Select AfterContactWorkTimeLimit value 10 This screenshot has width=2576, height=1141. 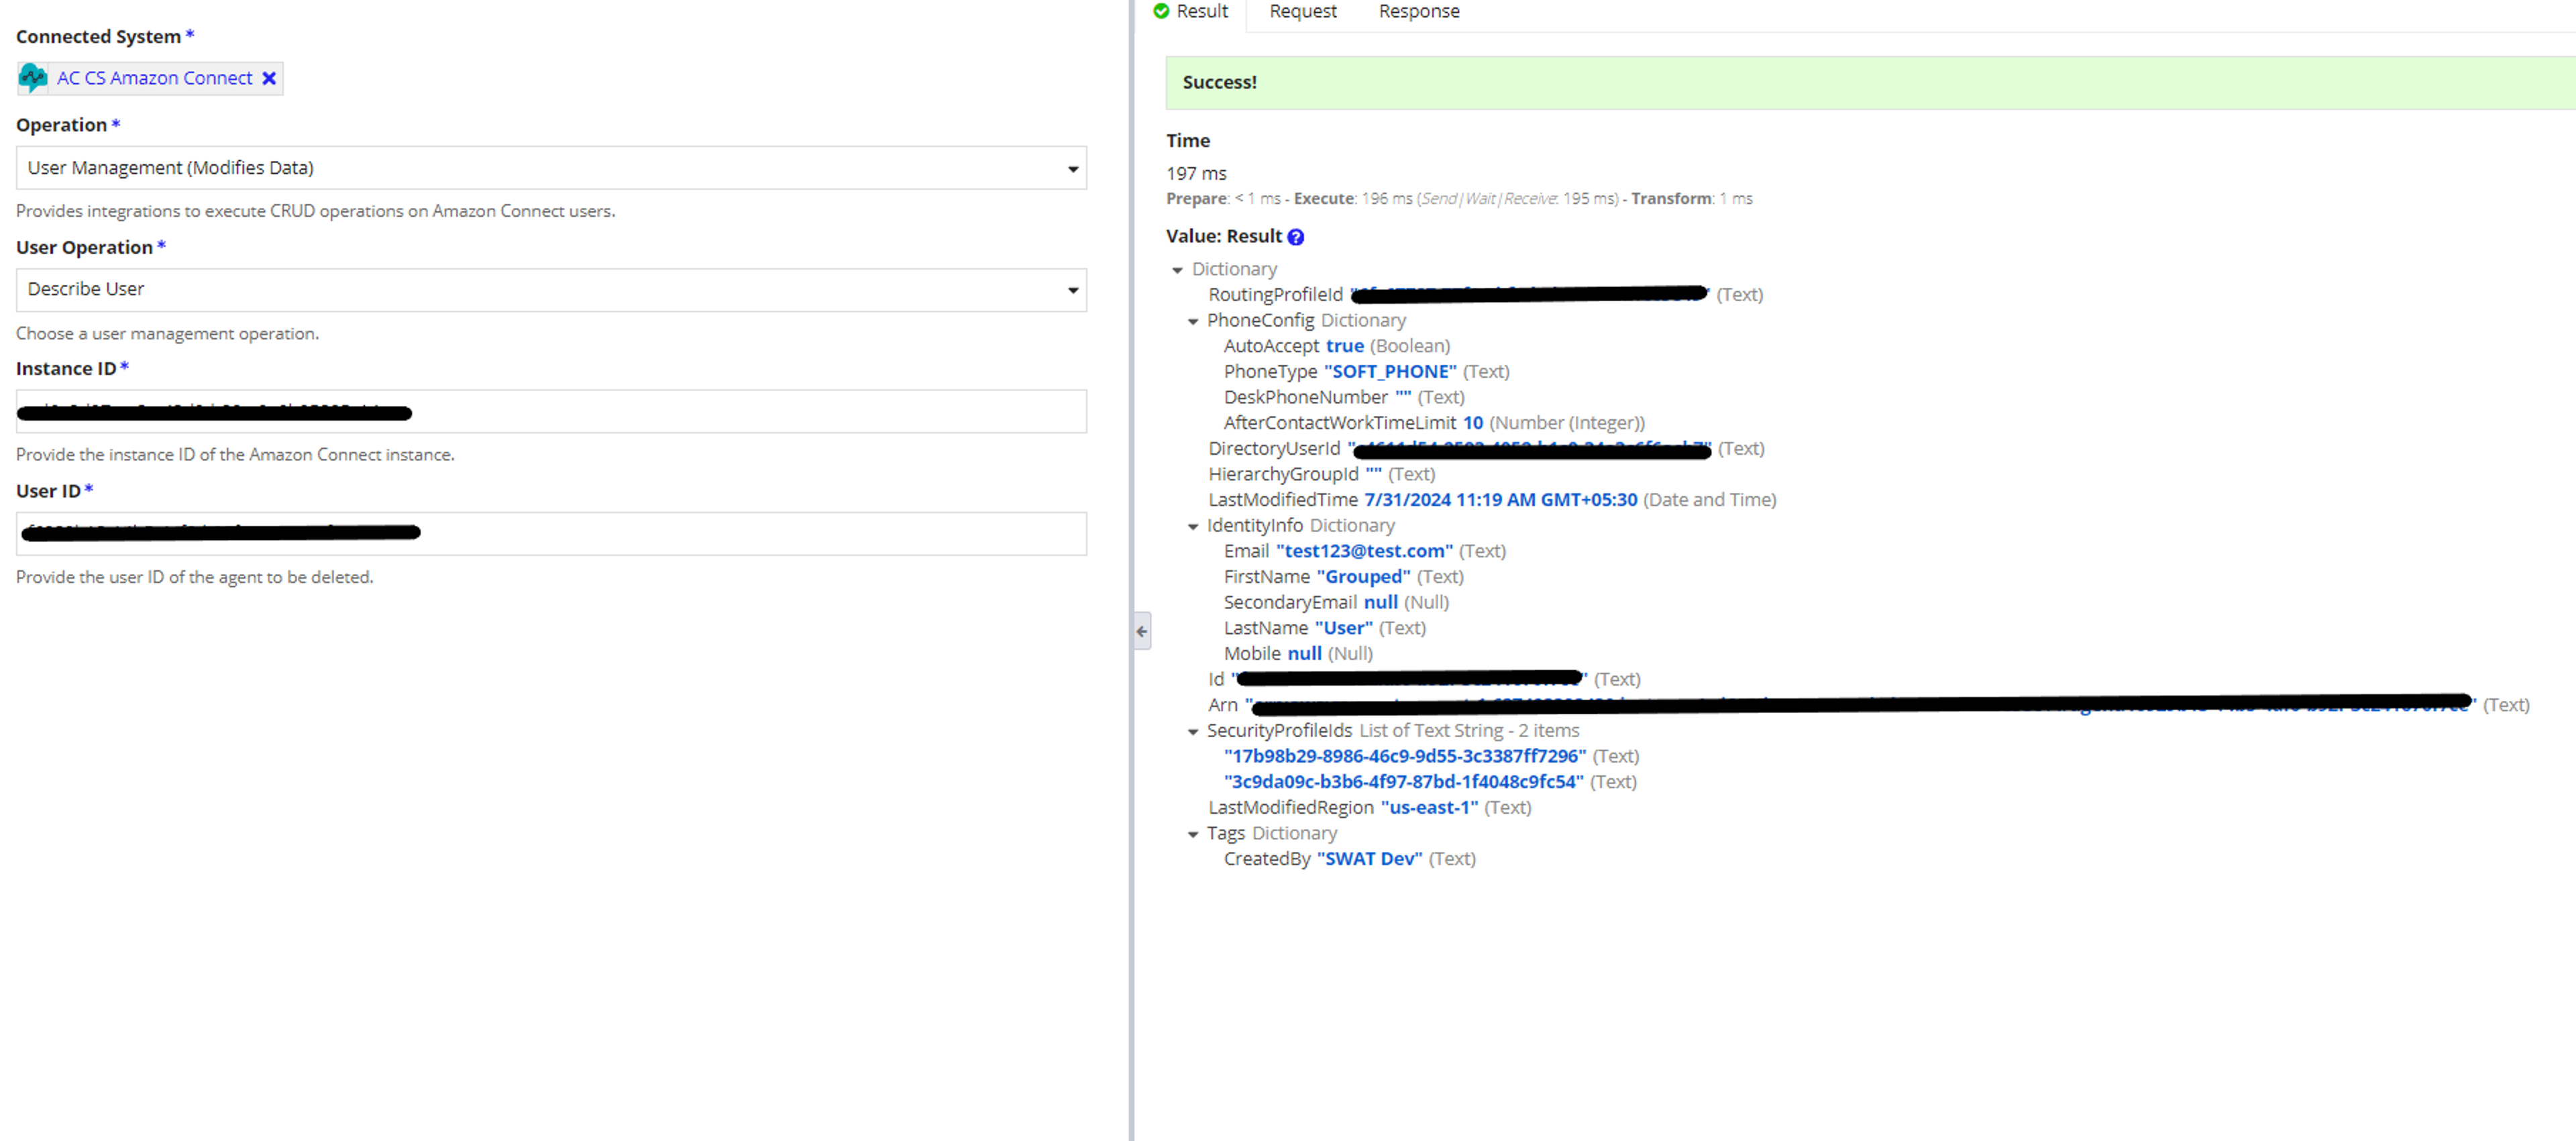click(1472, 423)
